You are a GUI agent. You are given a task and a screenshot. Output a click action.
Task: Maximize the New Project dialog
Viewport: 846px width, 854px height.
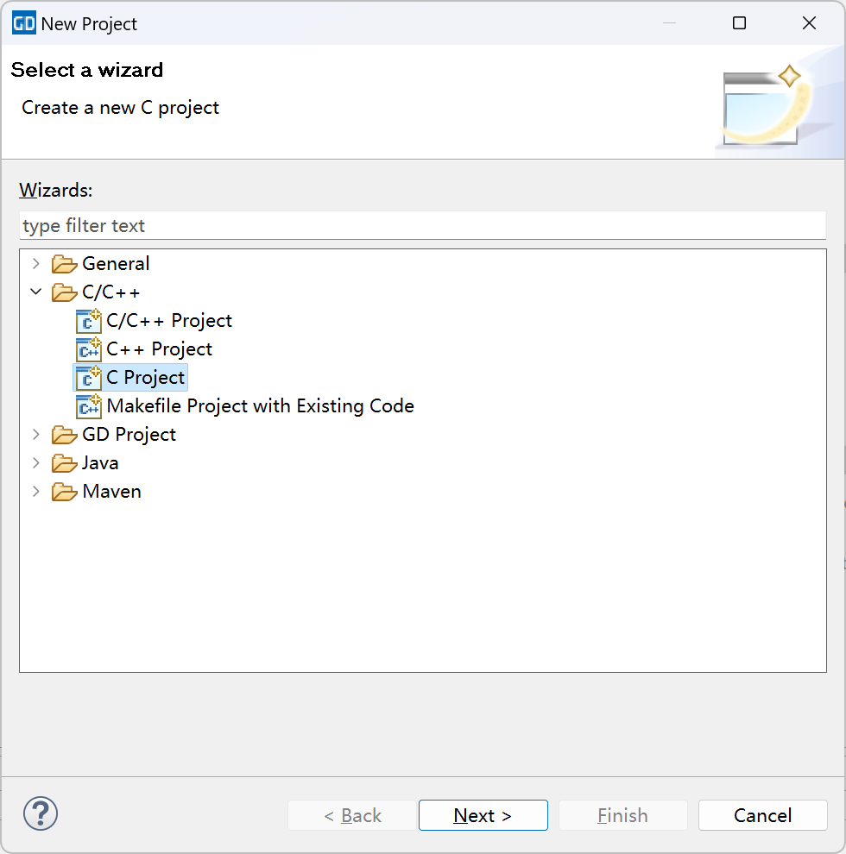tap(739, 23)
